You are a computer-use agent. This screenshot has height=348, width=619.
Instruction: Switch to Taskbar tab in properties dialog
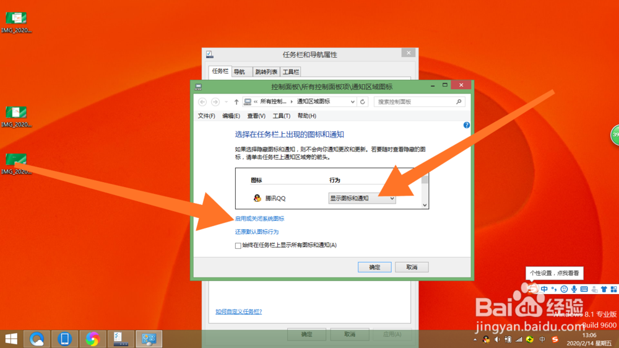point(220,71)
